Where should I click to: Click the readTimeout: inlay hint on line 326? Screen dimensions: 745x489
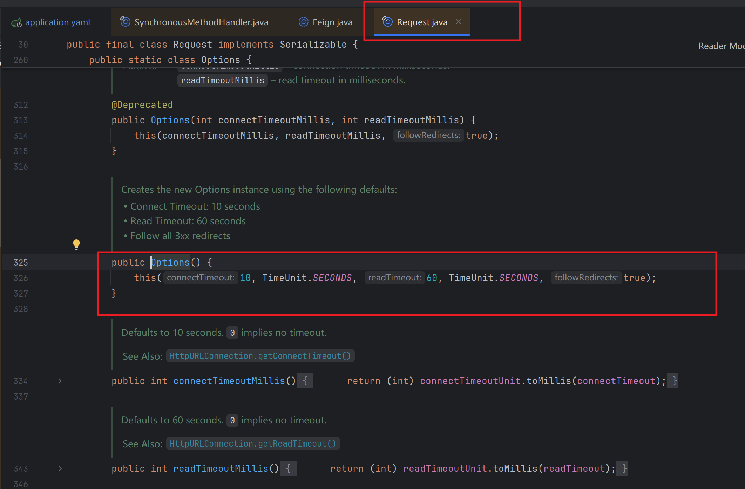pyautogui.click(x=394, y=278)
